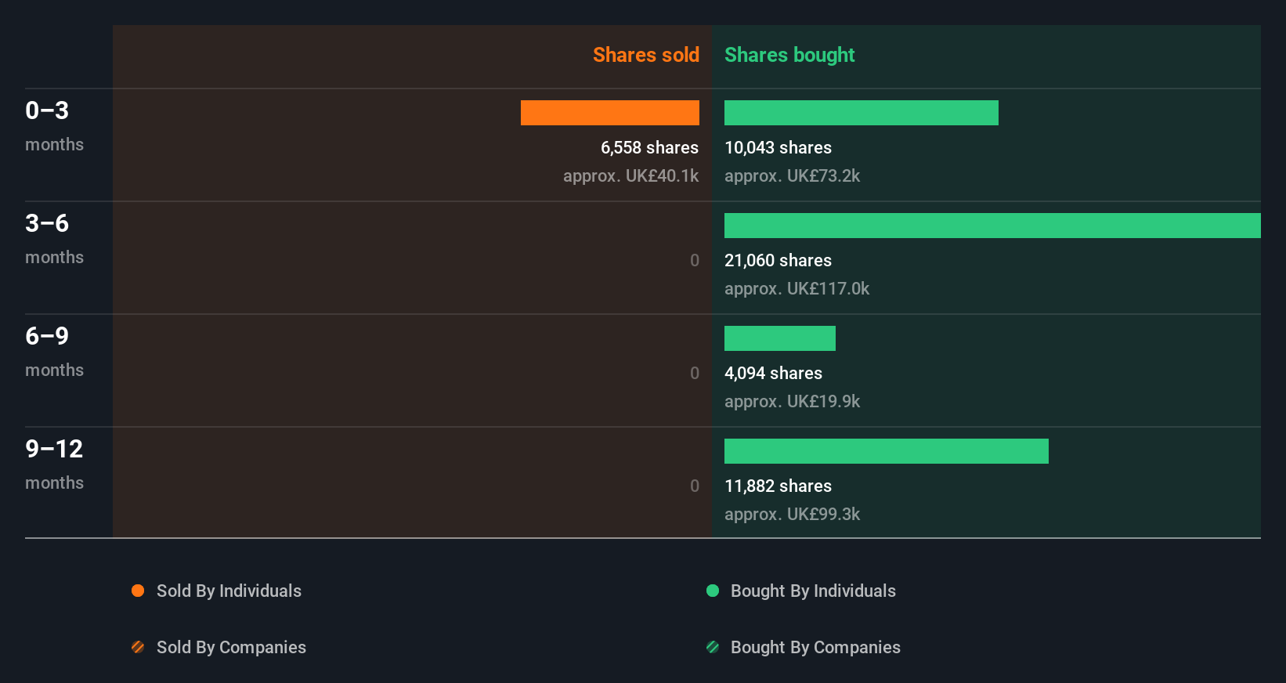Click the striped Bought By Companies legend icon

pyautogui.click(x=713, y=647)
